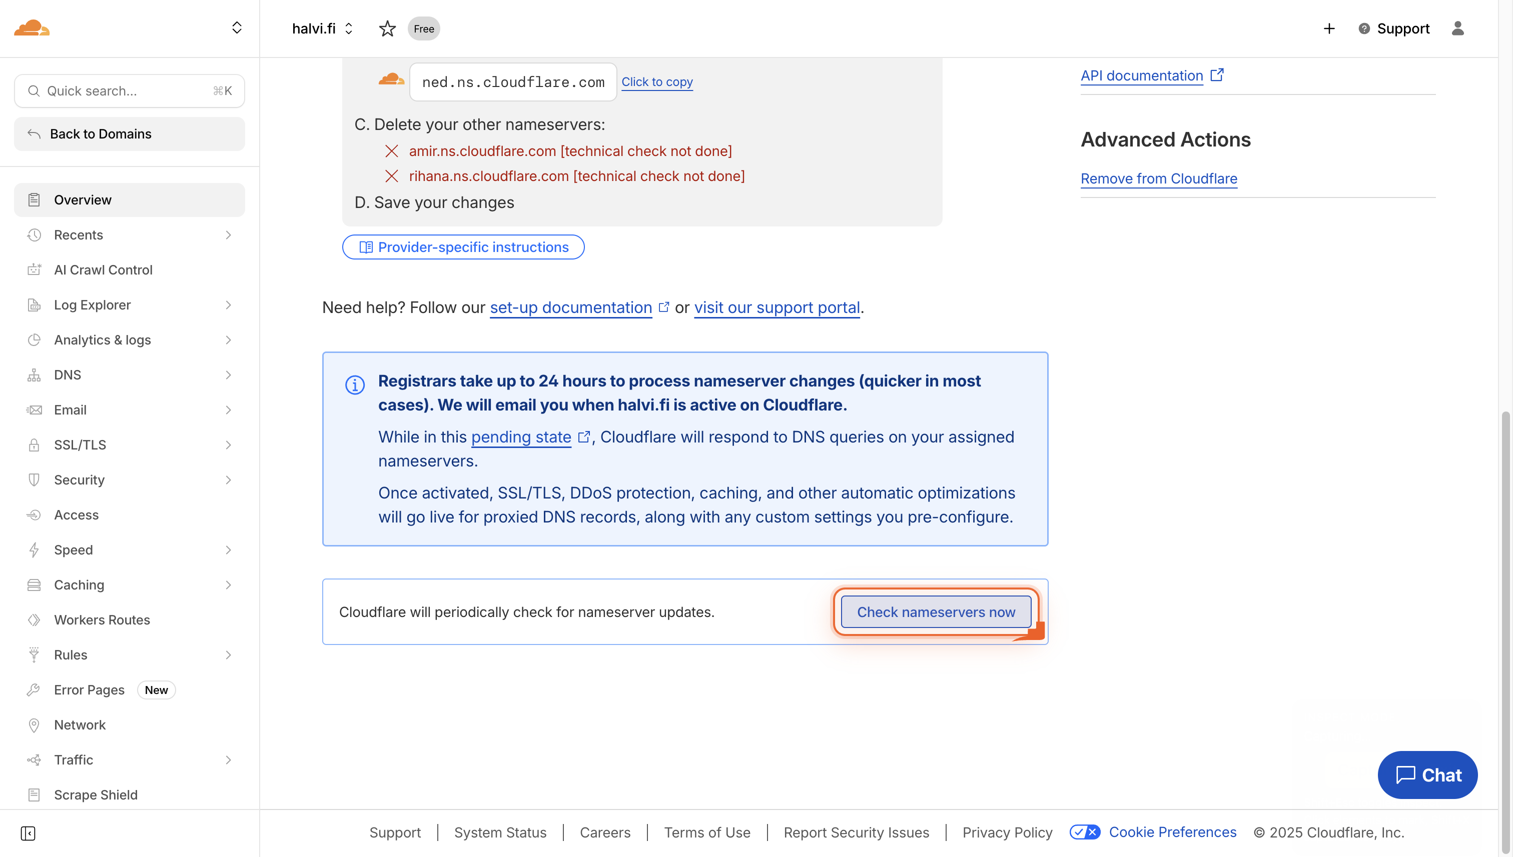Open Workers Routes from sidebar
Image resolution: width=1513 pixels, height=857 pixels.
101,619
